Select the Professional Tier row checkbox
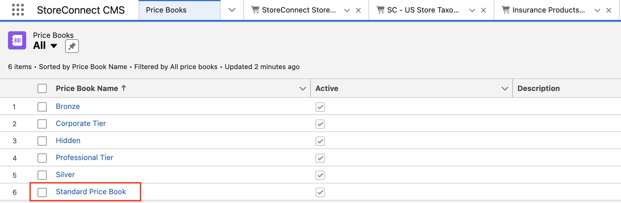This screenshot has width=621, height=203. coord(42,158)
